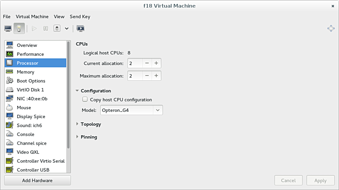
Task: Click the hardware list vertical scrollbar
Action: [69, 94]
